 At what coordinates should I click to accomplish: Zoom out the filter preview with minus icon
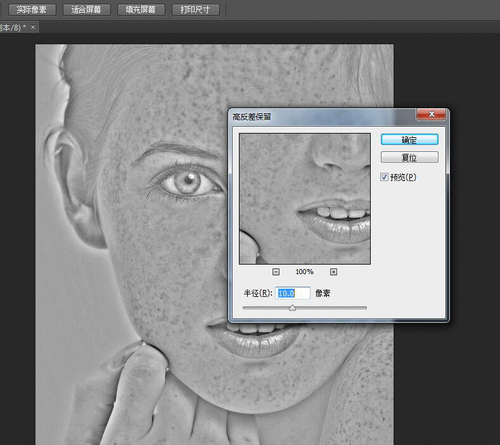pos(276,272)
